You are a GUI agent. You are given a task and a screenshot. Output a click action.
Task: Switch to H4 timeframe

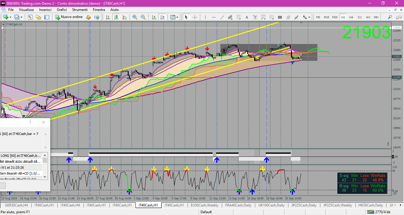click(x=351, y=17)
